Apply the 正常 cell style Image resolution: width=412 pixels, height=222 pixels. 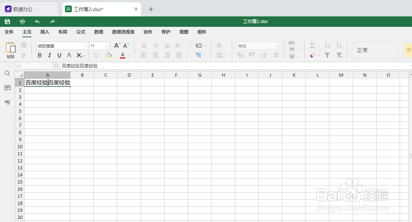(x=376, y=50)
